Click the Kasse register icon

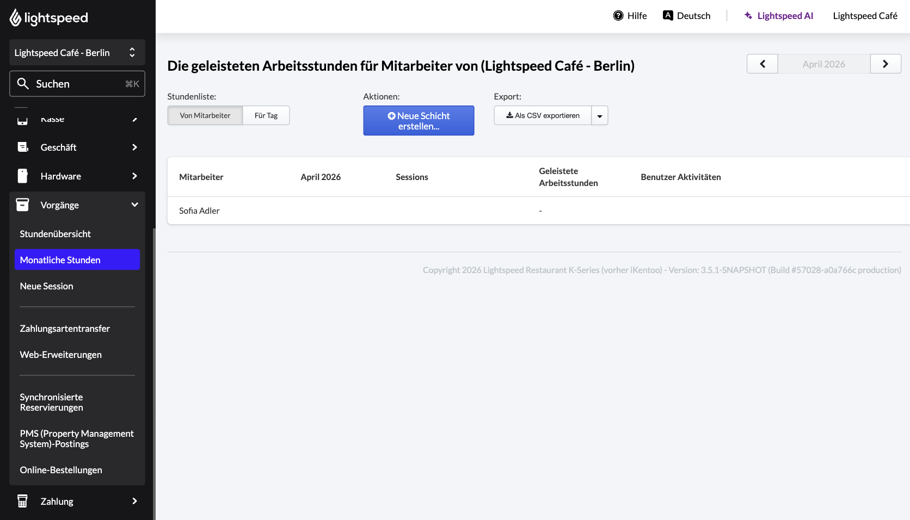pos(23,120)
